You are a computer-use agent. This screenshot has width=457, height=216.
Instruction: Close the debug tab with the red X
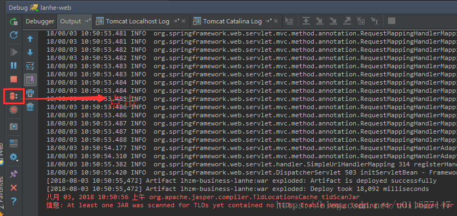[14, 188]
